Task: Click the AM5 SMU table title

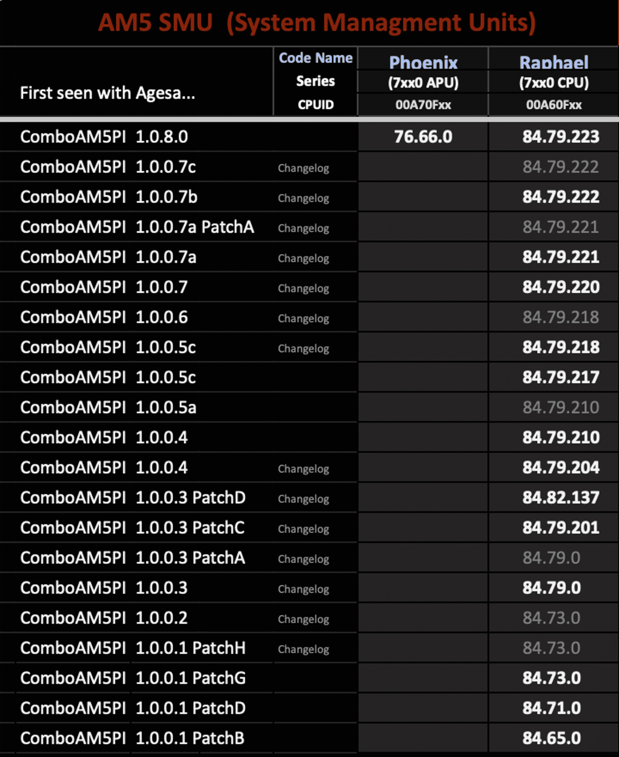Action: click(317, 23)
